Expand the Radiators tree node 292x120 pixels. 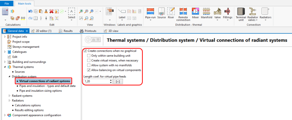coord(9,100)
